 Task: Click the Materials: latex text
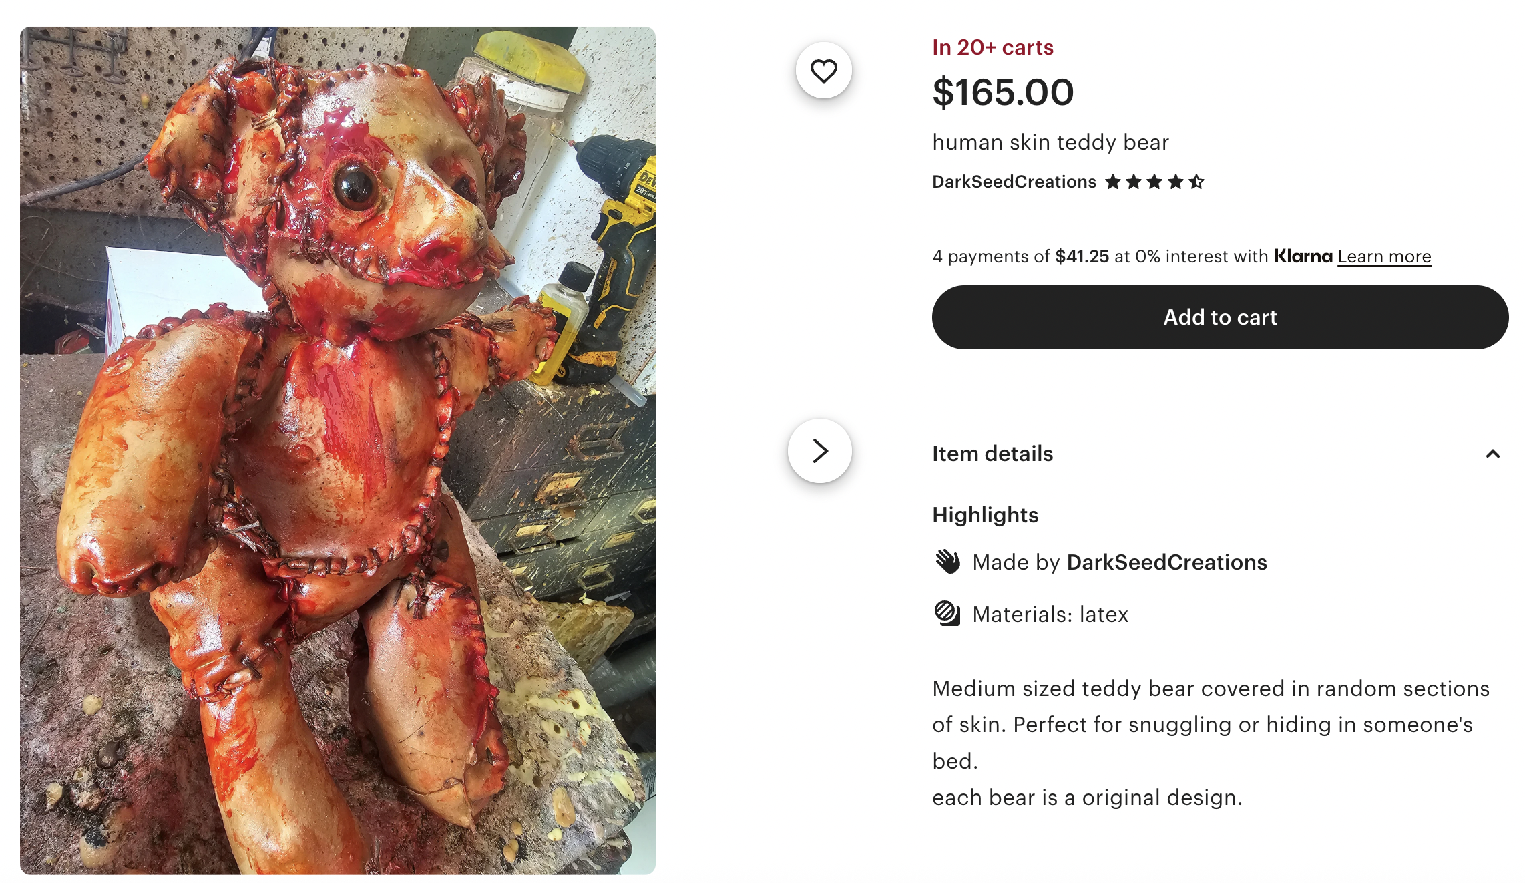pos(1050,614)
